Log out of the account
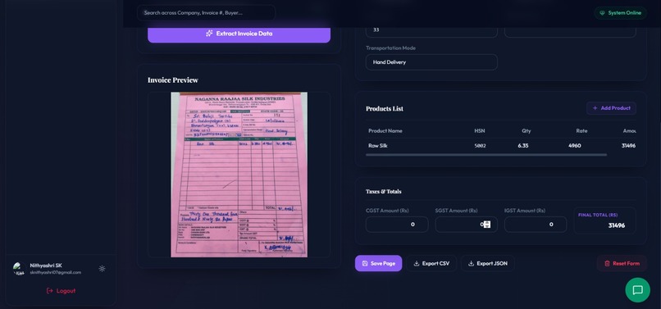661x309 pixels. pos(62,291)
